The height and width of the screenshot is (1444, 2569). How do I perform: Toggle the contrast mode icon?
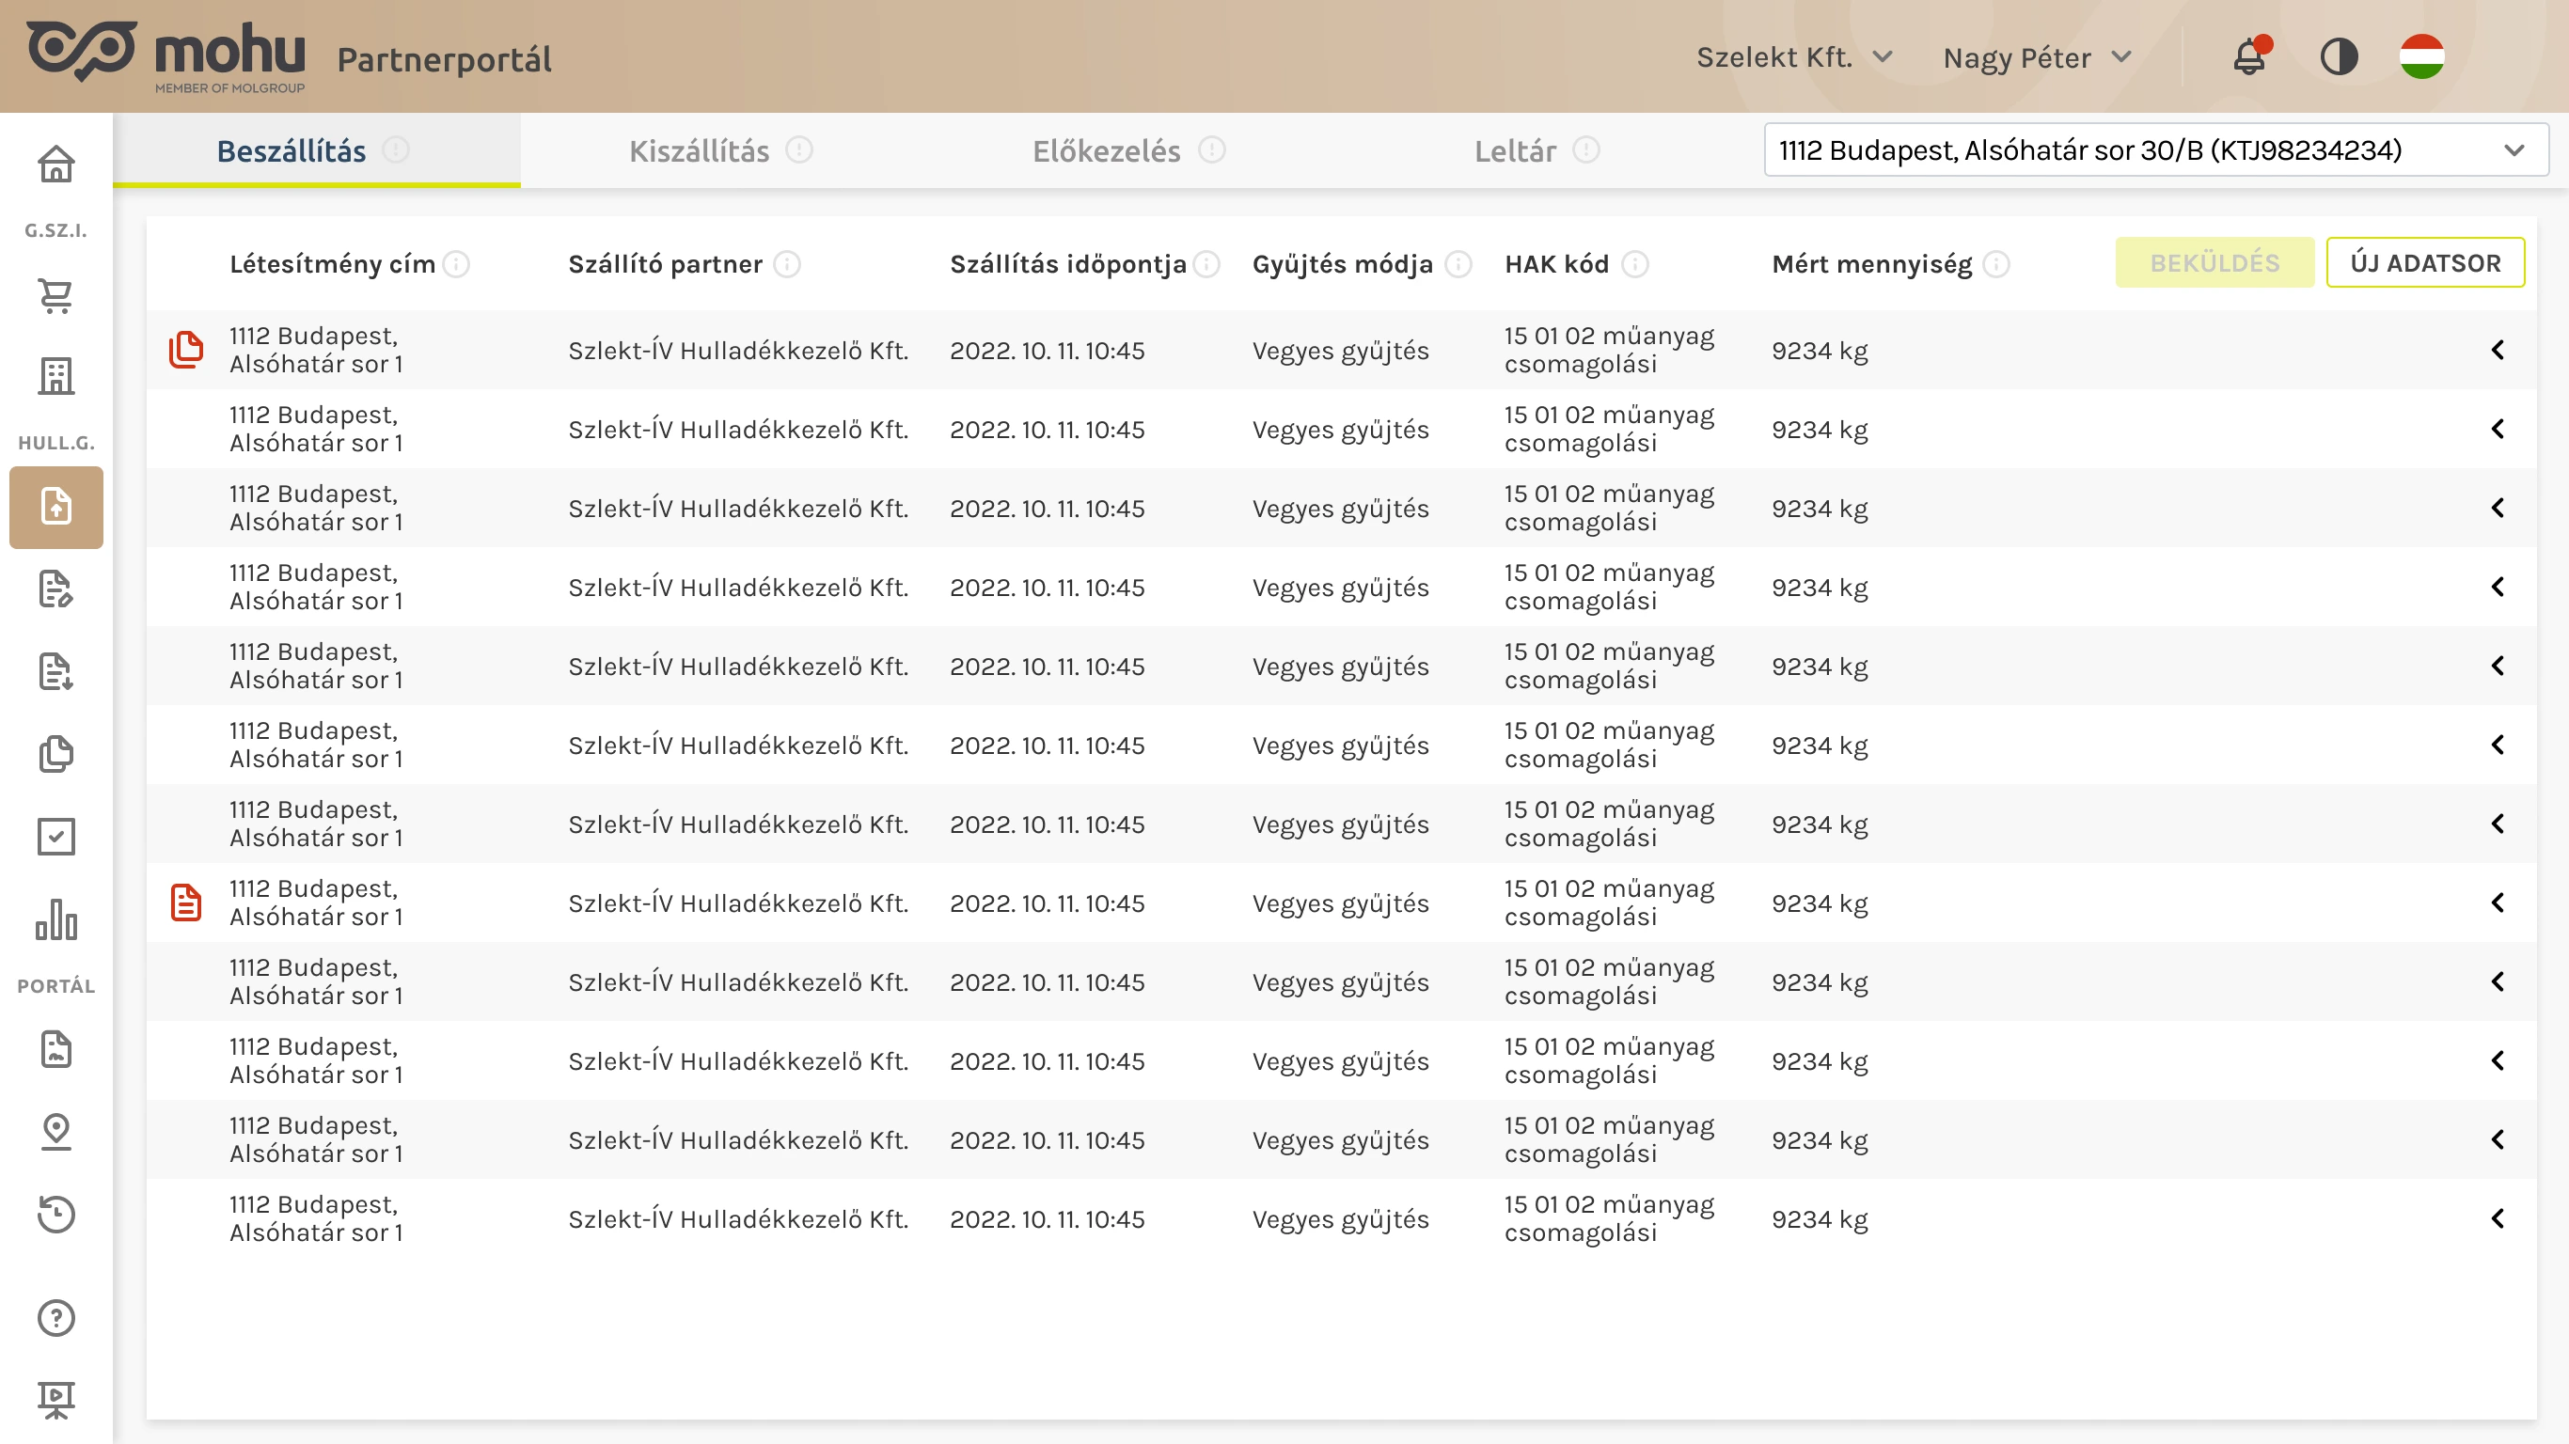point(2339,56)
